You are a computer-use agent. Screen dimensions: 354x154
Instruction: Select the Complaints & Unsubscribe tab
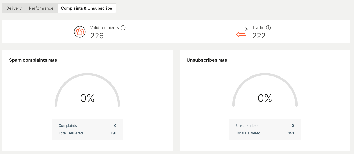tap(86, 8)
